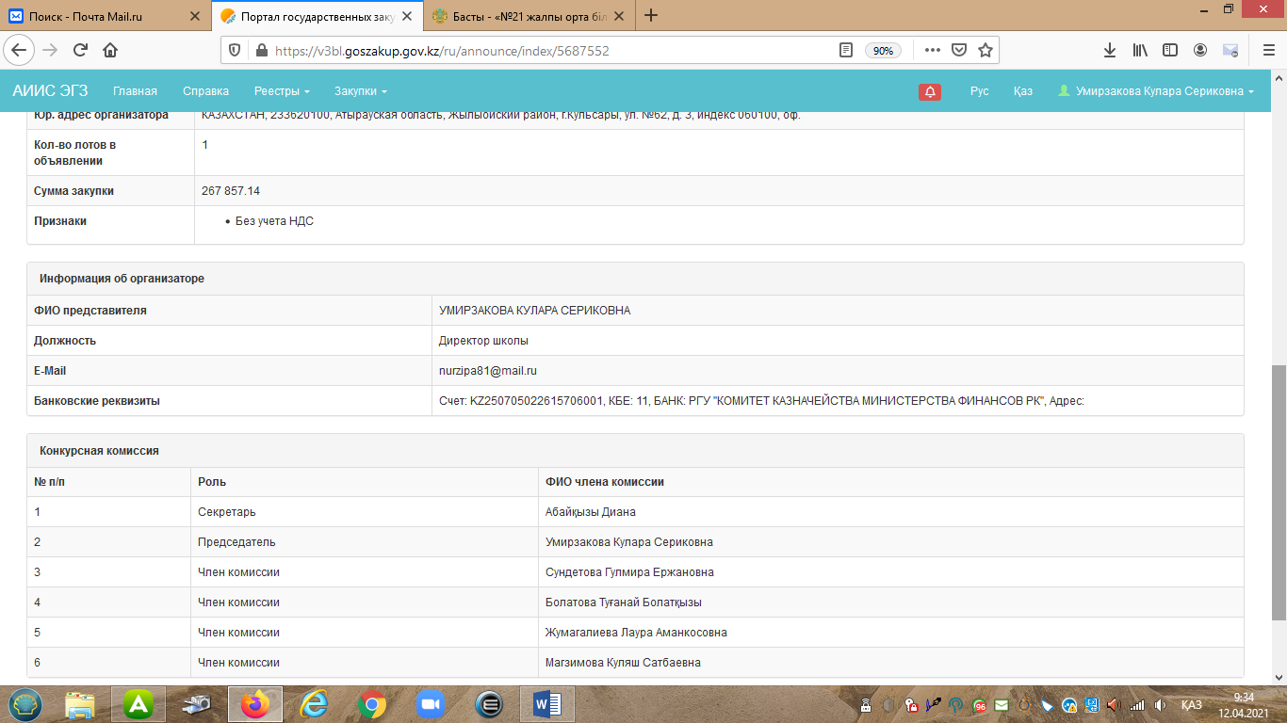Open Firefox library icon in toolbar
This screenshot has height=723, width=1287.
pyautogui.click(x=1140, y=51)
